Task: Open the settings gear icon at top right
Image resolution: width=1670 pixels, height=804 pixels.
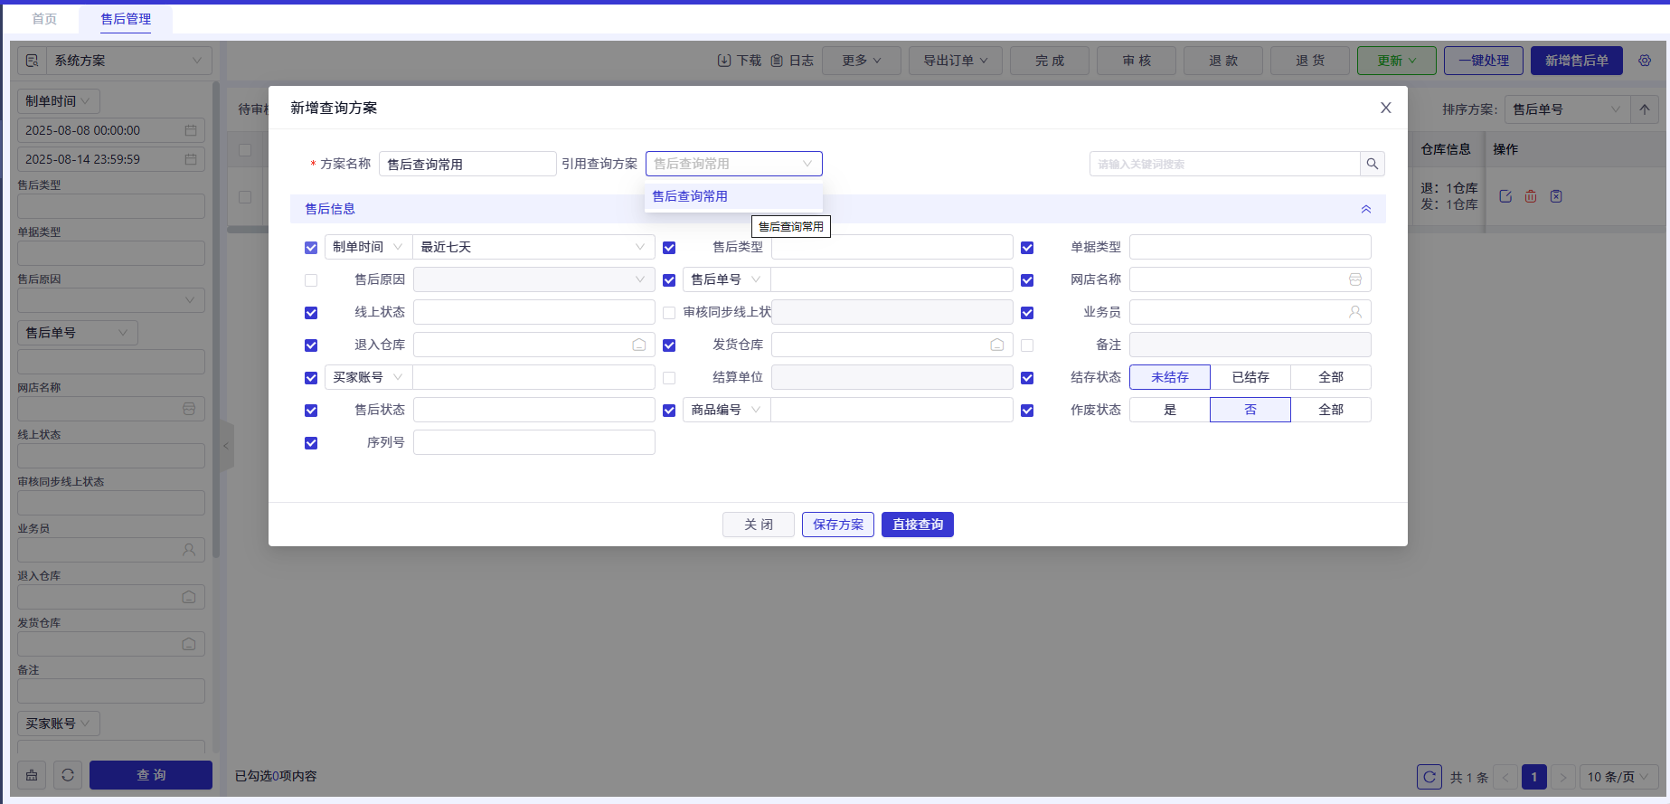Action: pos(1645,61)
